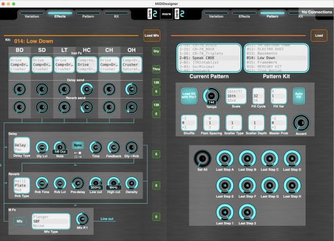Select 013: Bassmento in Pattern Kit list

276,53
